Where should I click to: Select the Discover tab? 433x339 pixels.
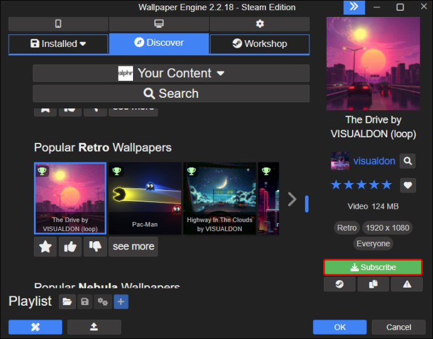(159, 43)
